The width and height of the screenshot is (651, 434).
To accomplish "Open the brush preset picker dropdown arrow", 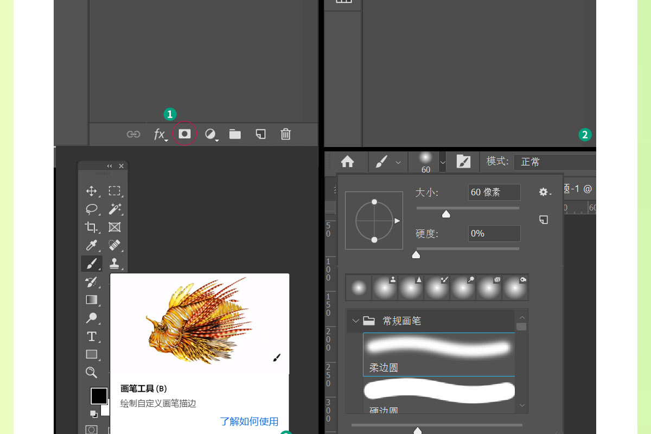I will (x=443, y=162).
